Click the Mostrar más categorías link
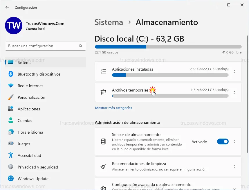Viewport: 249px width, 190px height. click(113, 108)
